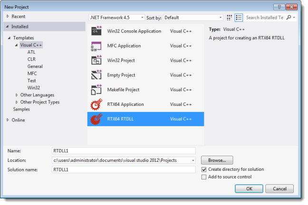
Task: Click the MFC Application template icon
Action: [96, 46]
